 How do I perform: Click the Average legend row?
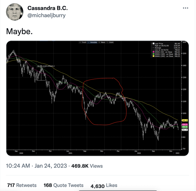(x=166, y=48)
